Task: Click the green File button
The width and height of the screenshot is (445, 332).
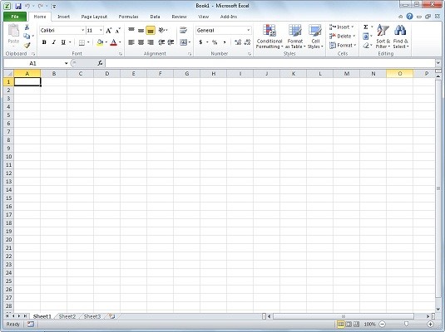Action: coord(15,17)
